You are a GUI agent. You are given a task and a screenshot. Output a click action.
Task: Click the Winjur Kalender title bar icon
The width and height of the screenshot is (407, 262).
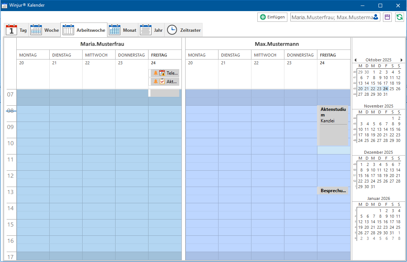[x=4, y=6]
